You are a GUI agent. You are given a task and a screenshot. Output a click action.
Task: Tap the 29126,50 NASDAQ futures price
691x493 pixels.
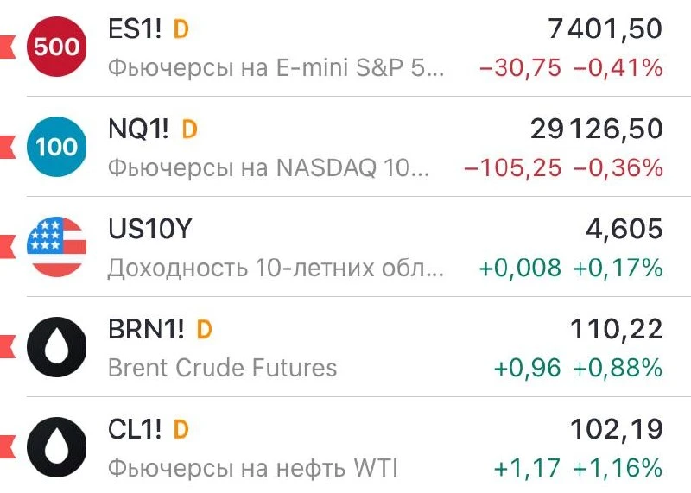click(x=597, y=130)
